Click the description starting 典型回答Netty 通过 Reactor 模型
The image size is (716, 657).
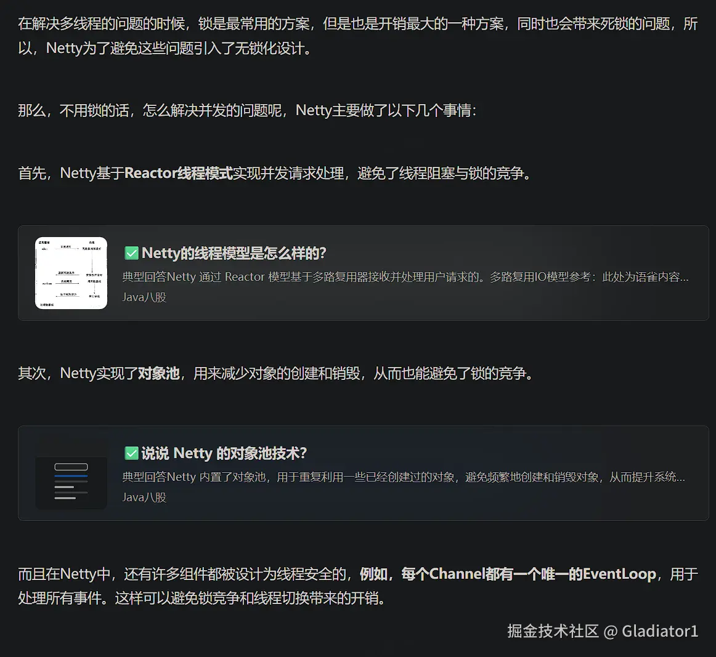(x=405, y=277)
